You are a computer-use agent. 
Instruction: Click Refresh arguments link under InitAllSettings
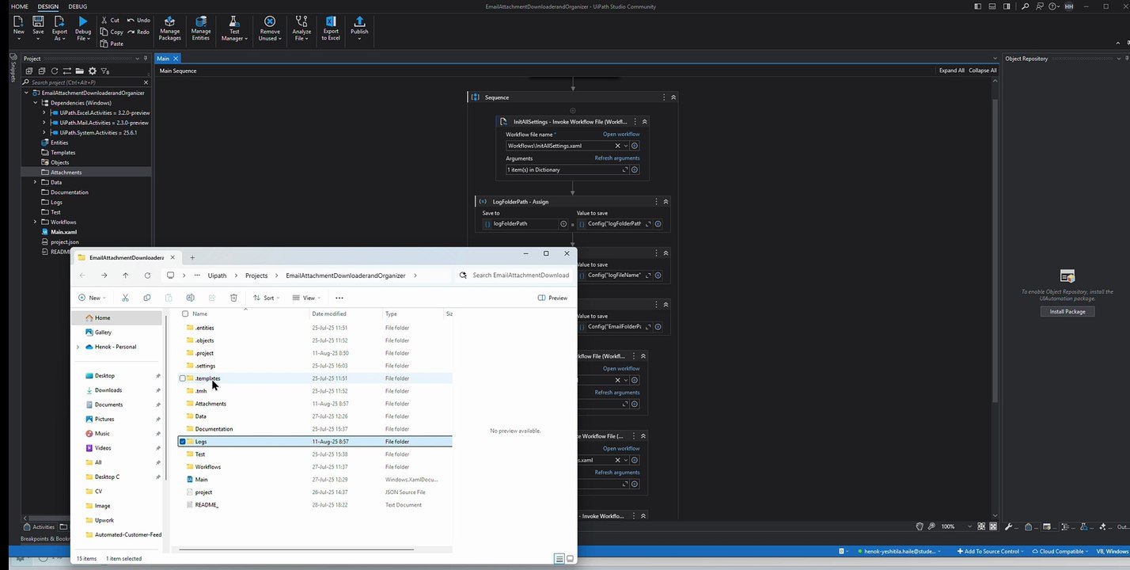pos(617,158)
